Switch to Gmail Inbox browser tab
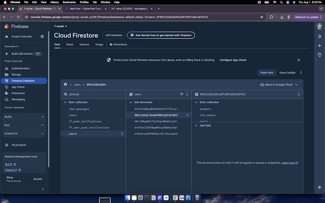 click(132, 9)
